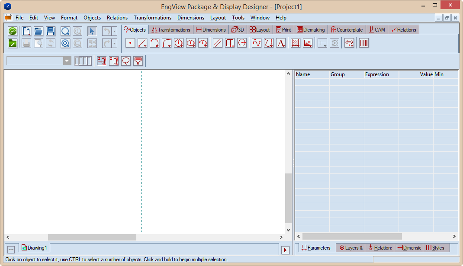Select the Ellipse drawing tool
The image size is (463, 266).
pos(191,43)
